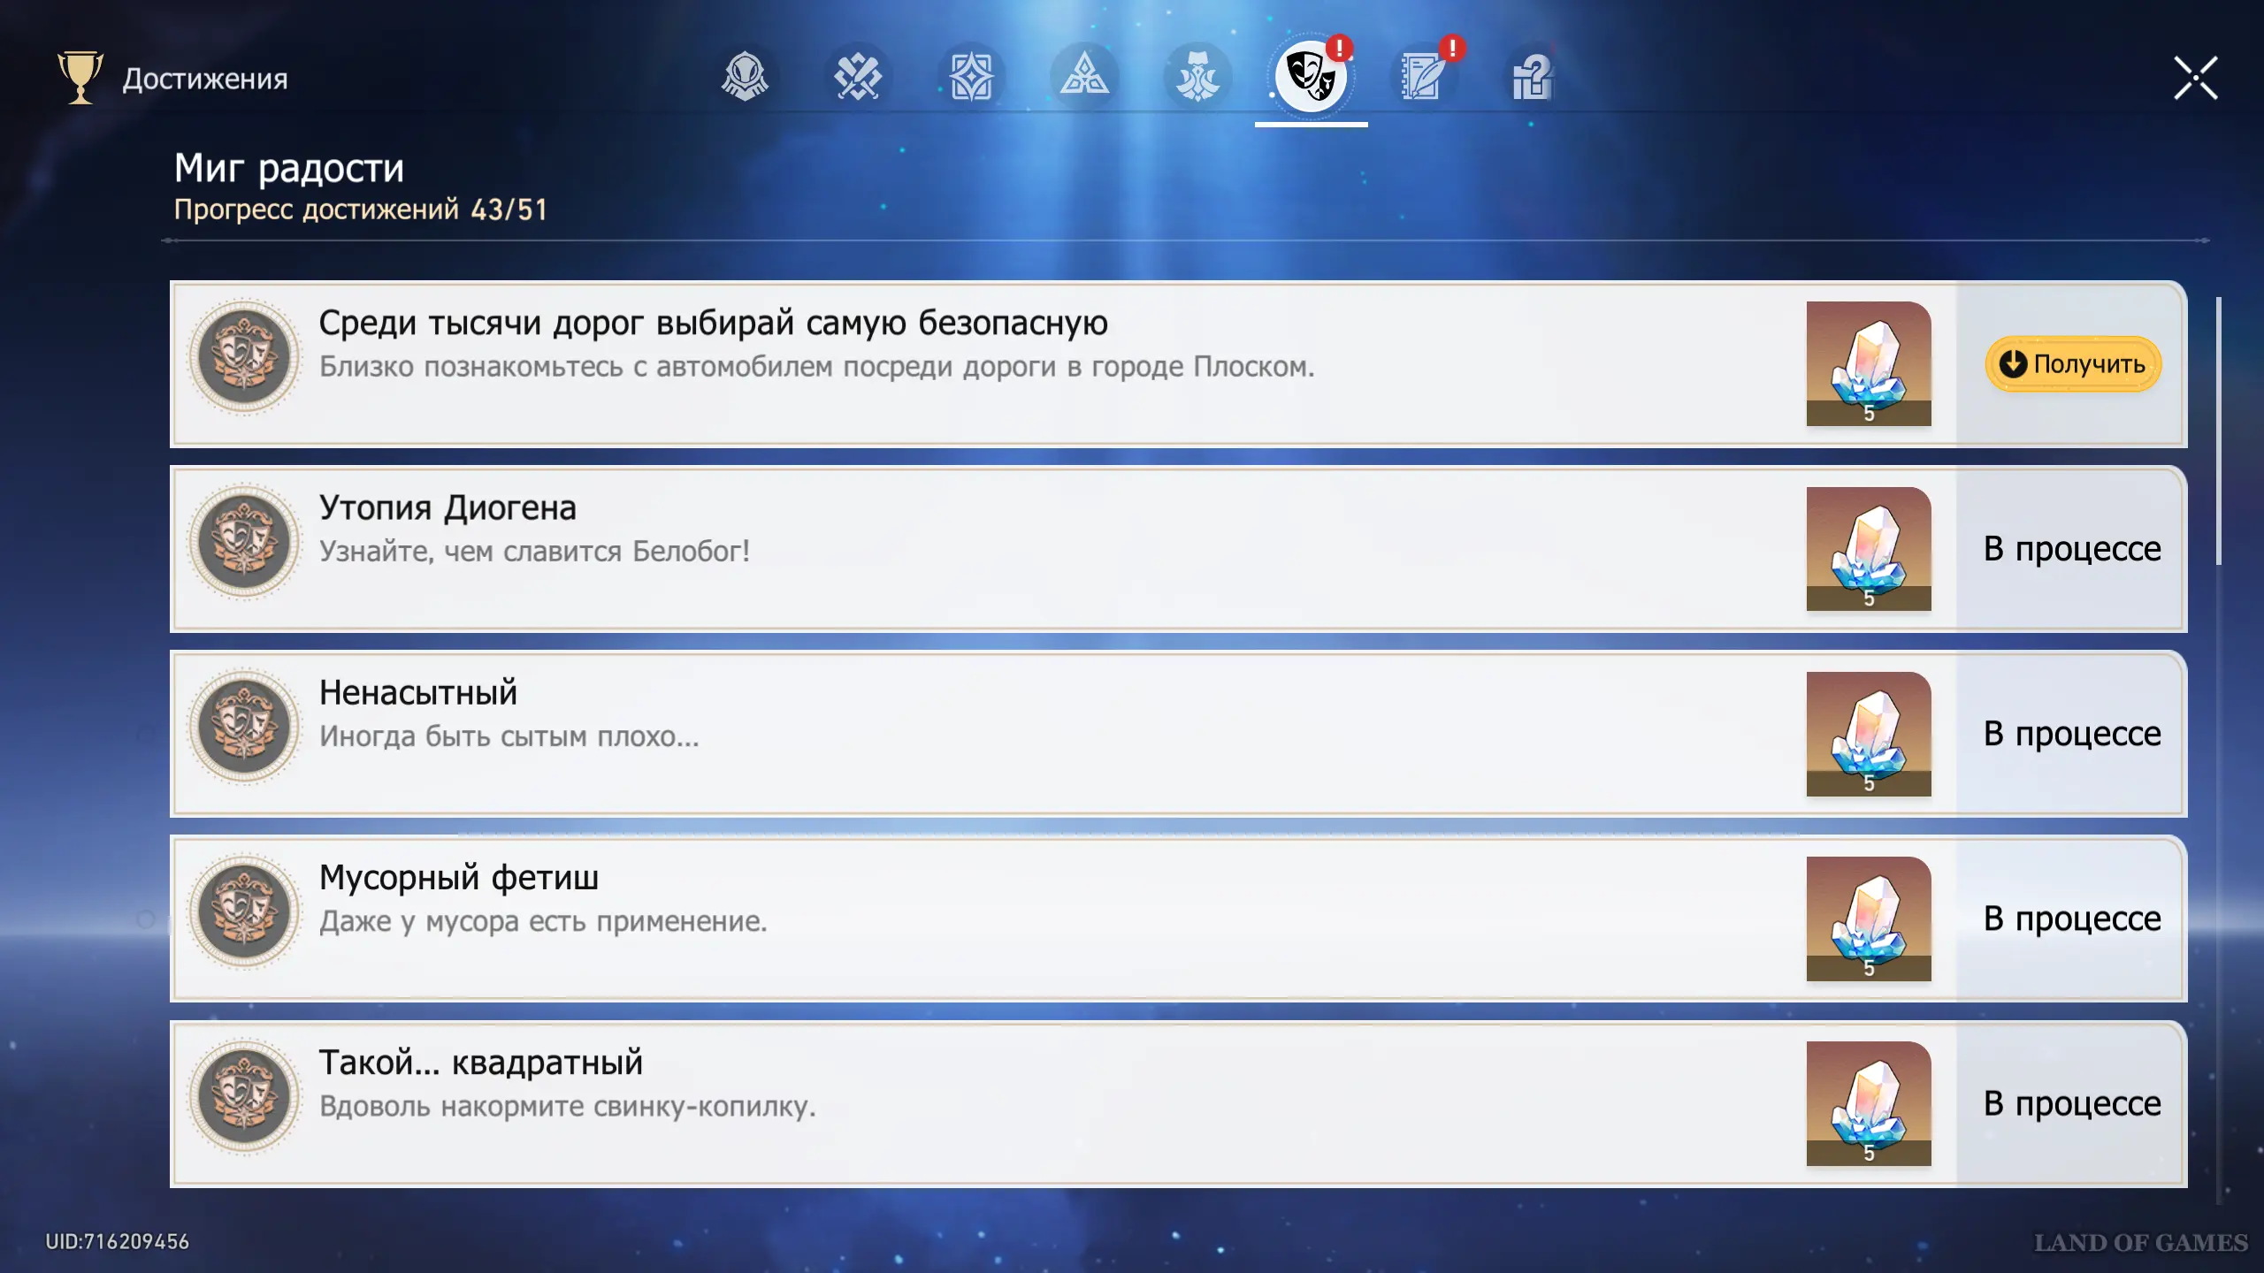Select the theater masks category tab
Viewport: 2264px width, 1273px height.
pos(1311,77)
